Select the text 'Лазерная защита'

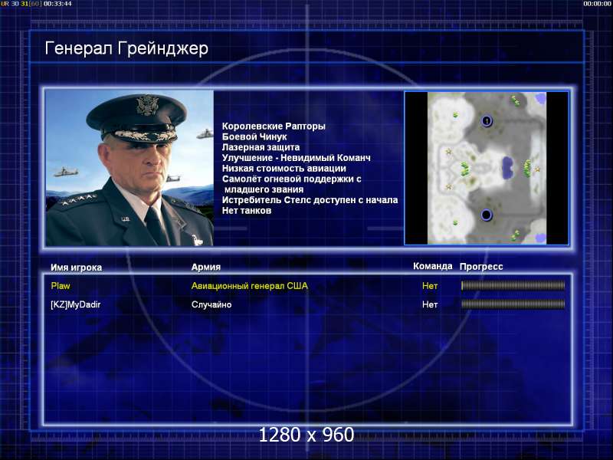(x=261, y=147)
